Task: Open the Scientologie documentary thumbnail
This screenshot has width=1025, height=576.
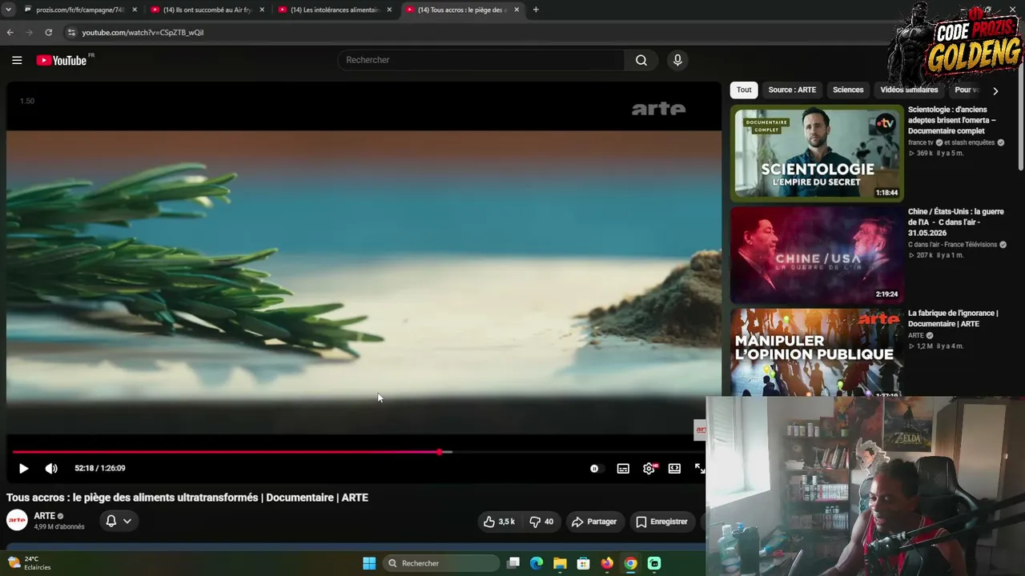Action: [x=817, y=153]
